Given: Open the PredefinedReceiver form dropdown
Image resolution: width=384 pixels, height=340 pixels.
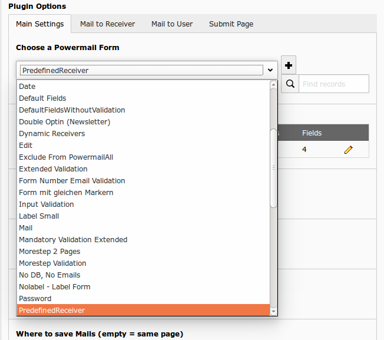Looking at the screenshot, I should (x=147, y=70).
